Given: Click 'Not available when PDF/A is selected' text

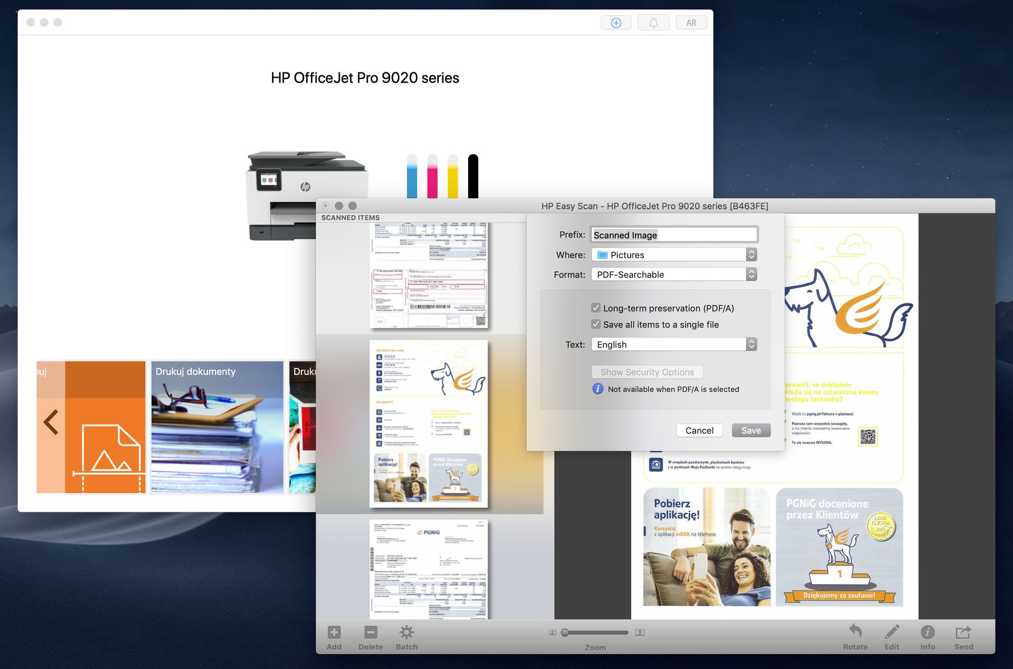Looking at the screenshot, I should (673, 389).
